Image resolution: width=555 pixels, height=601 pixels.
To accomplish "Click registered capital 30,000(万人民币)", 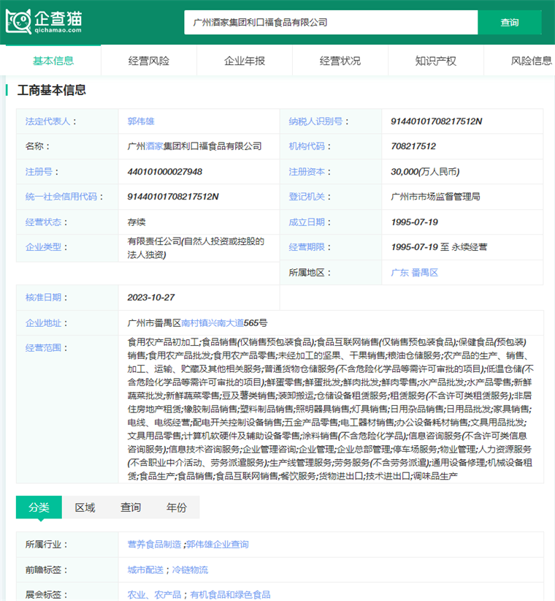I will point(425,172).
